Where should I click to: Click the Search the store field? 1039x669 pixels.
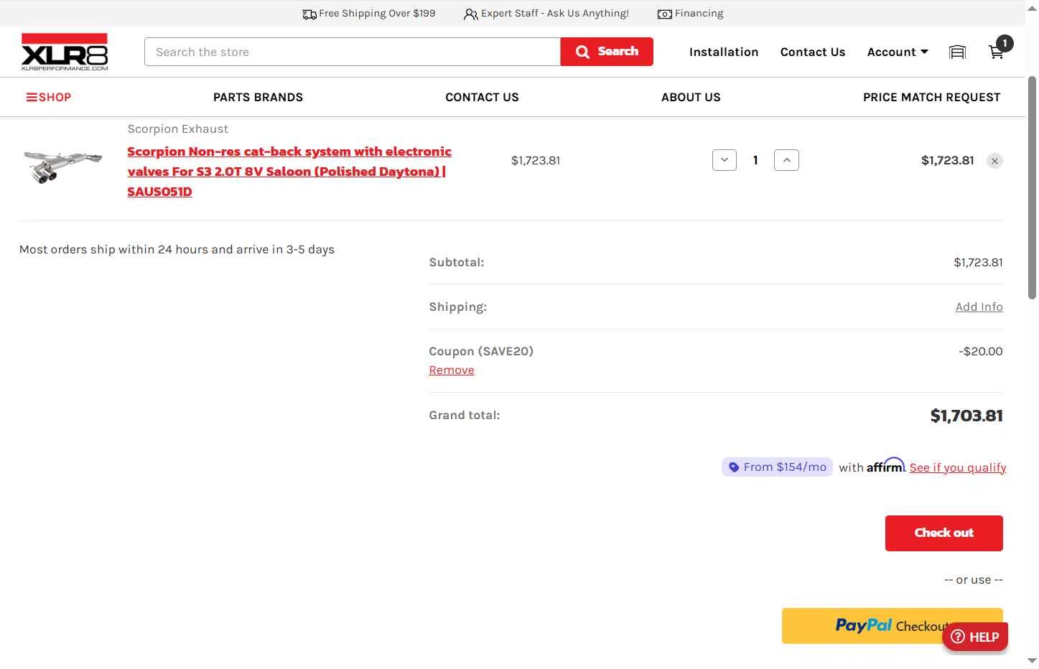pyautogui.click(x=353, y=52)
